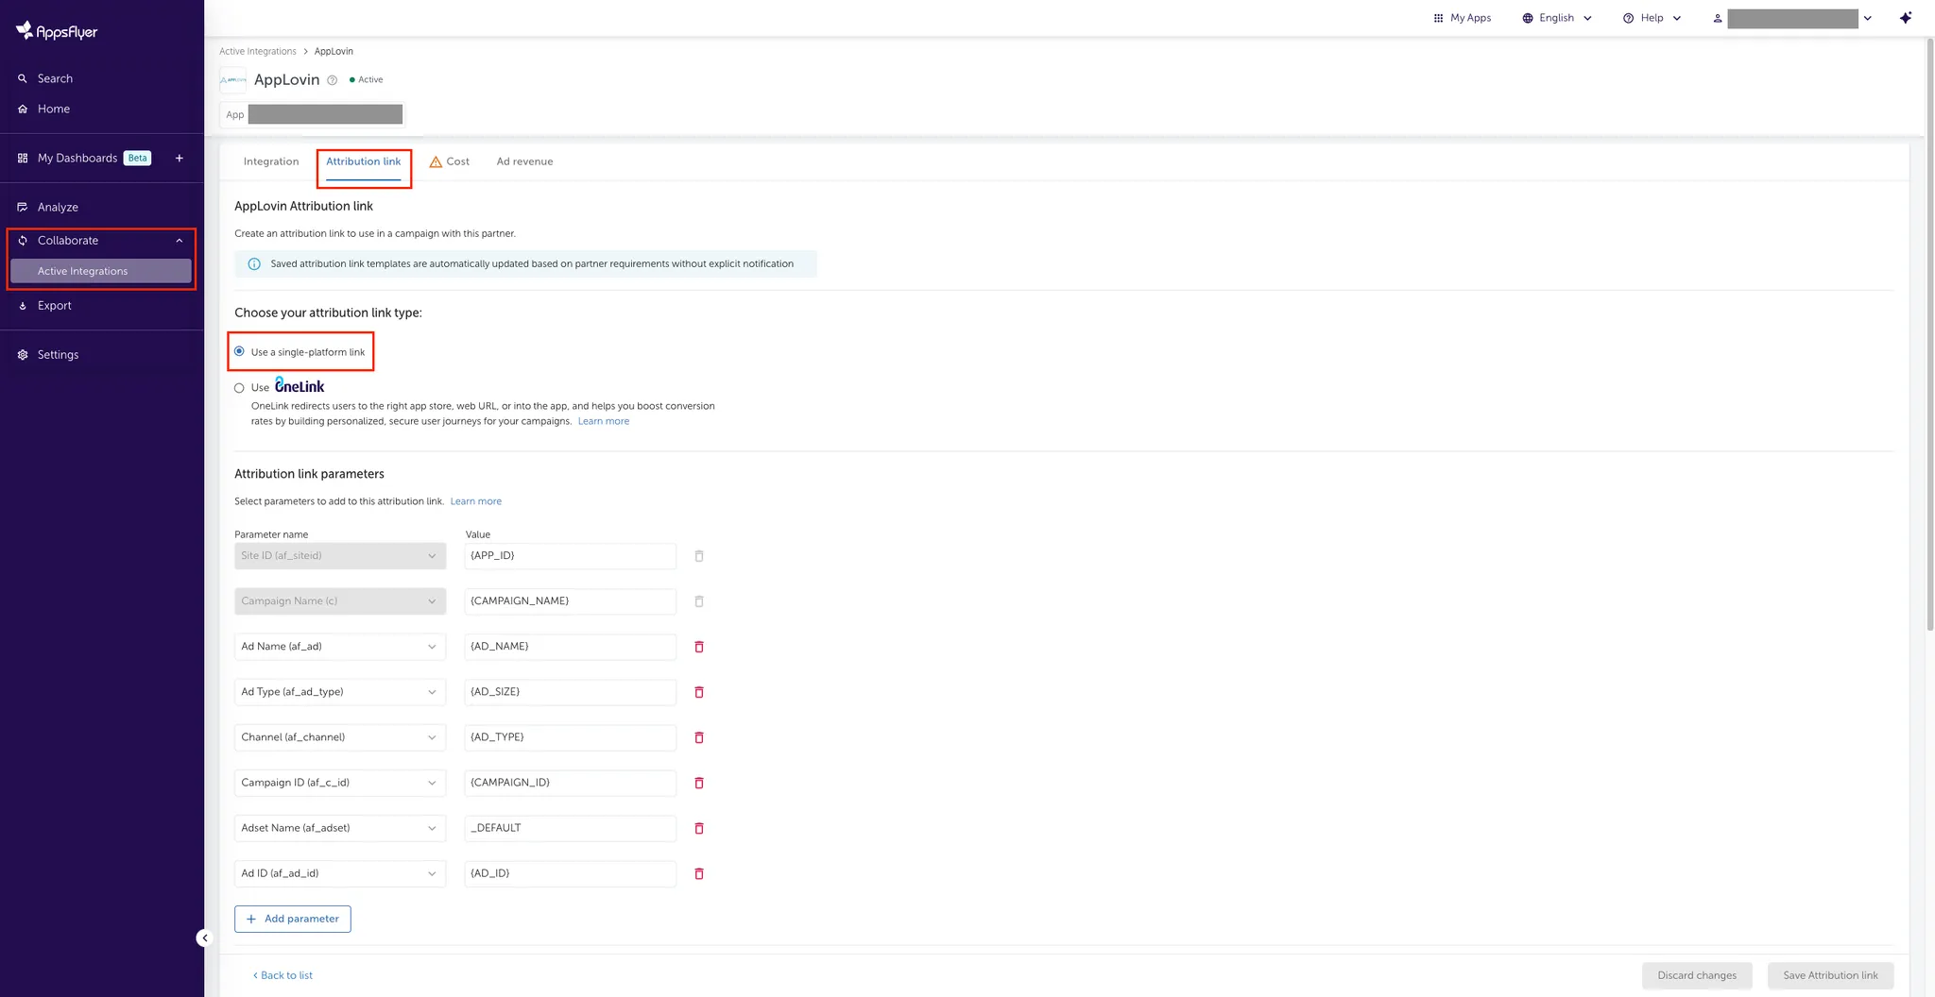Image resolution: width=1935 pixels, height=997 pixels.
Task: Open the user account dropdown
Action: [1792, 18]
